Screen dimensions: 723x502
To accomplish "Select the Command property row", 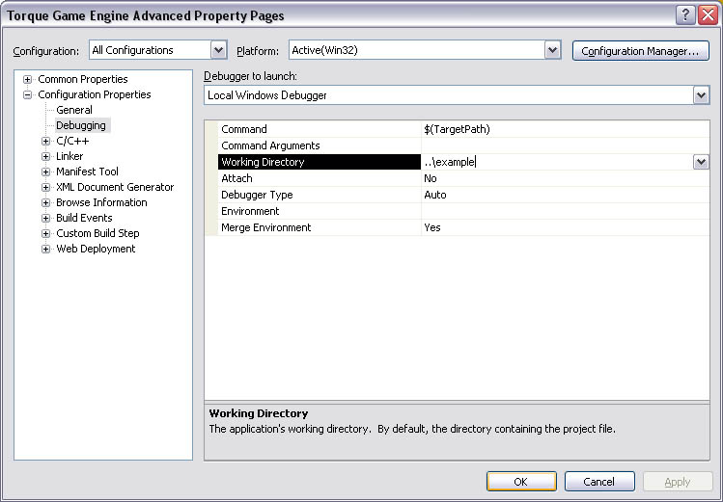I will (463, 129).
